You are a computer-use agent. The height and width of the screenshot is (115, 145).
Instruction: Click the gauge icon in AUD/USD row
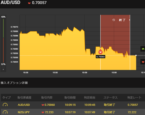[5, 105]
